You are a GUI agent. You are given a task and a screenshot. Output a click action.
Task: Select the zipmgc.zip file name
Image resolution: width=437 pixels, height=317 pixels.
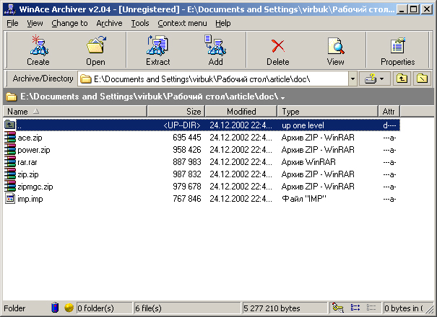(x=35, y=187)
